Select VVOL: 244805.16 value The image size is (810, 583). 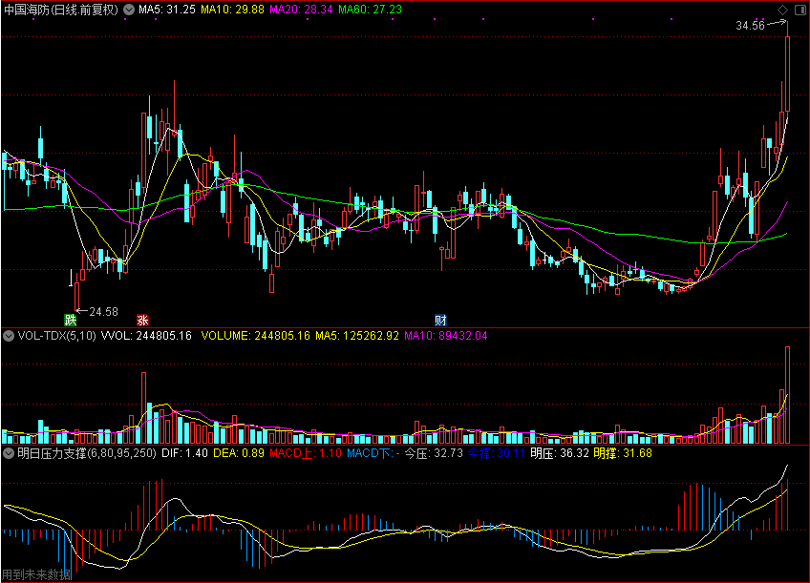click(146, 336)
